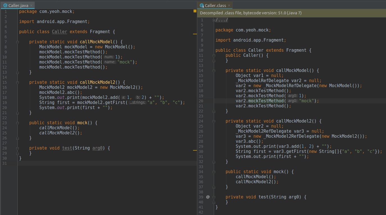Collapse callMockModel2 method at line 24 in Caller.class
The height and width of the screenshot is (215, 386).
tap(214, 121)
